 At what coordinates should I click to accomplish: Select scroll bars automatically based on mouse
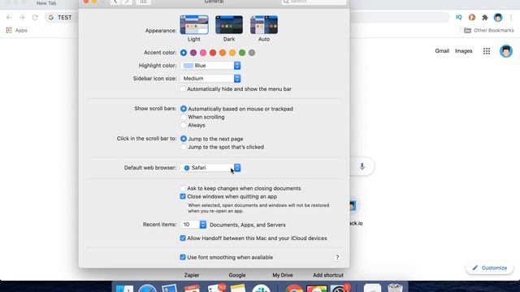click(184, 109)
